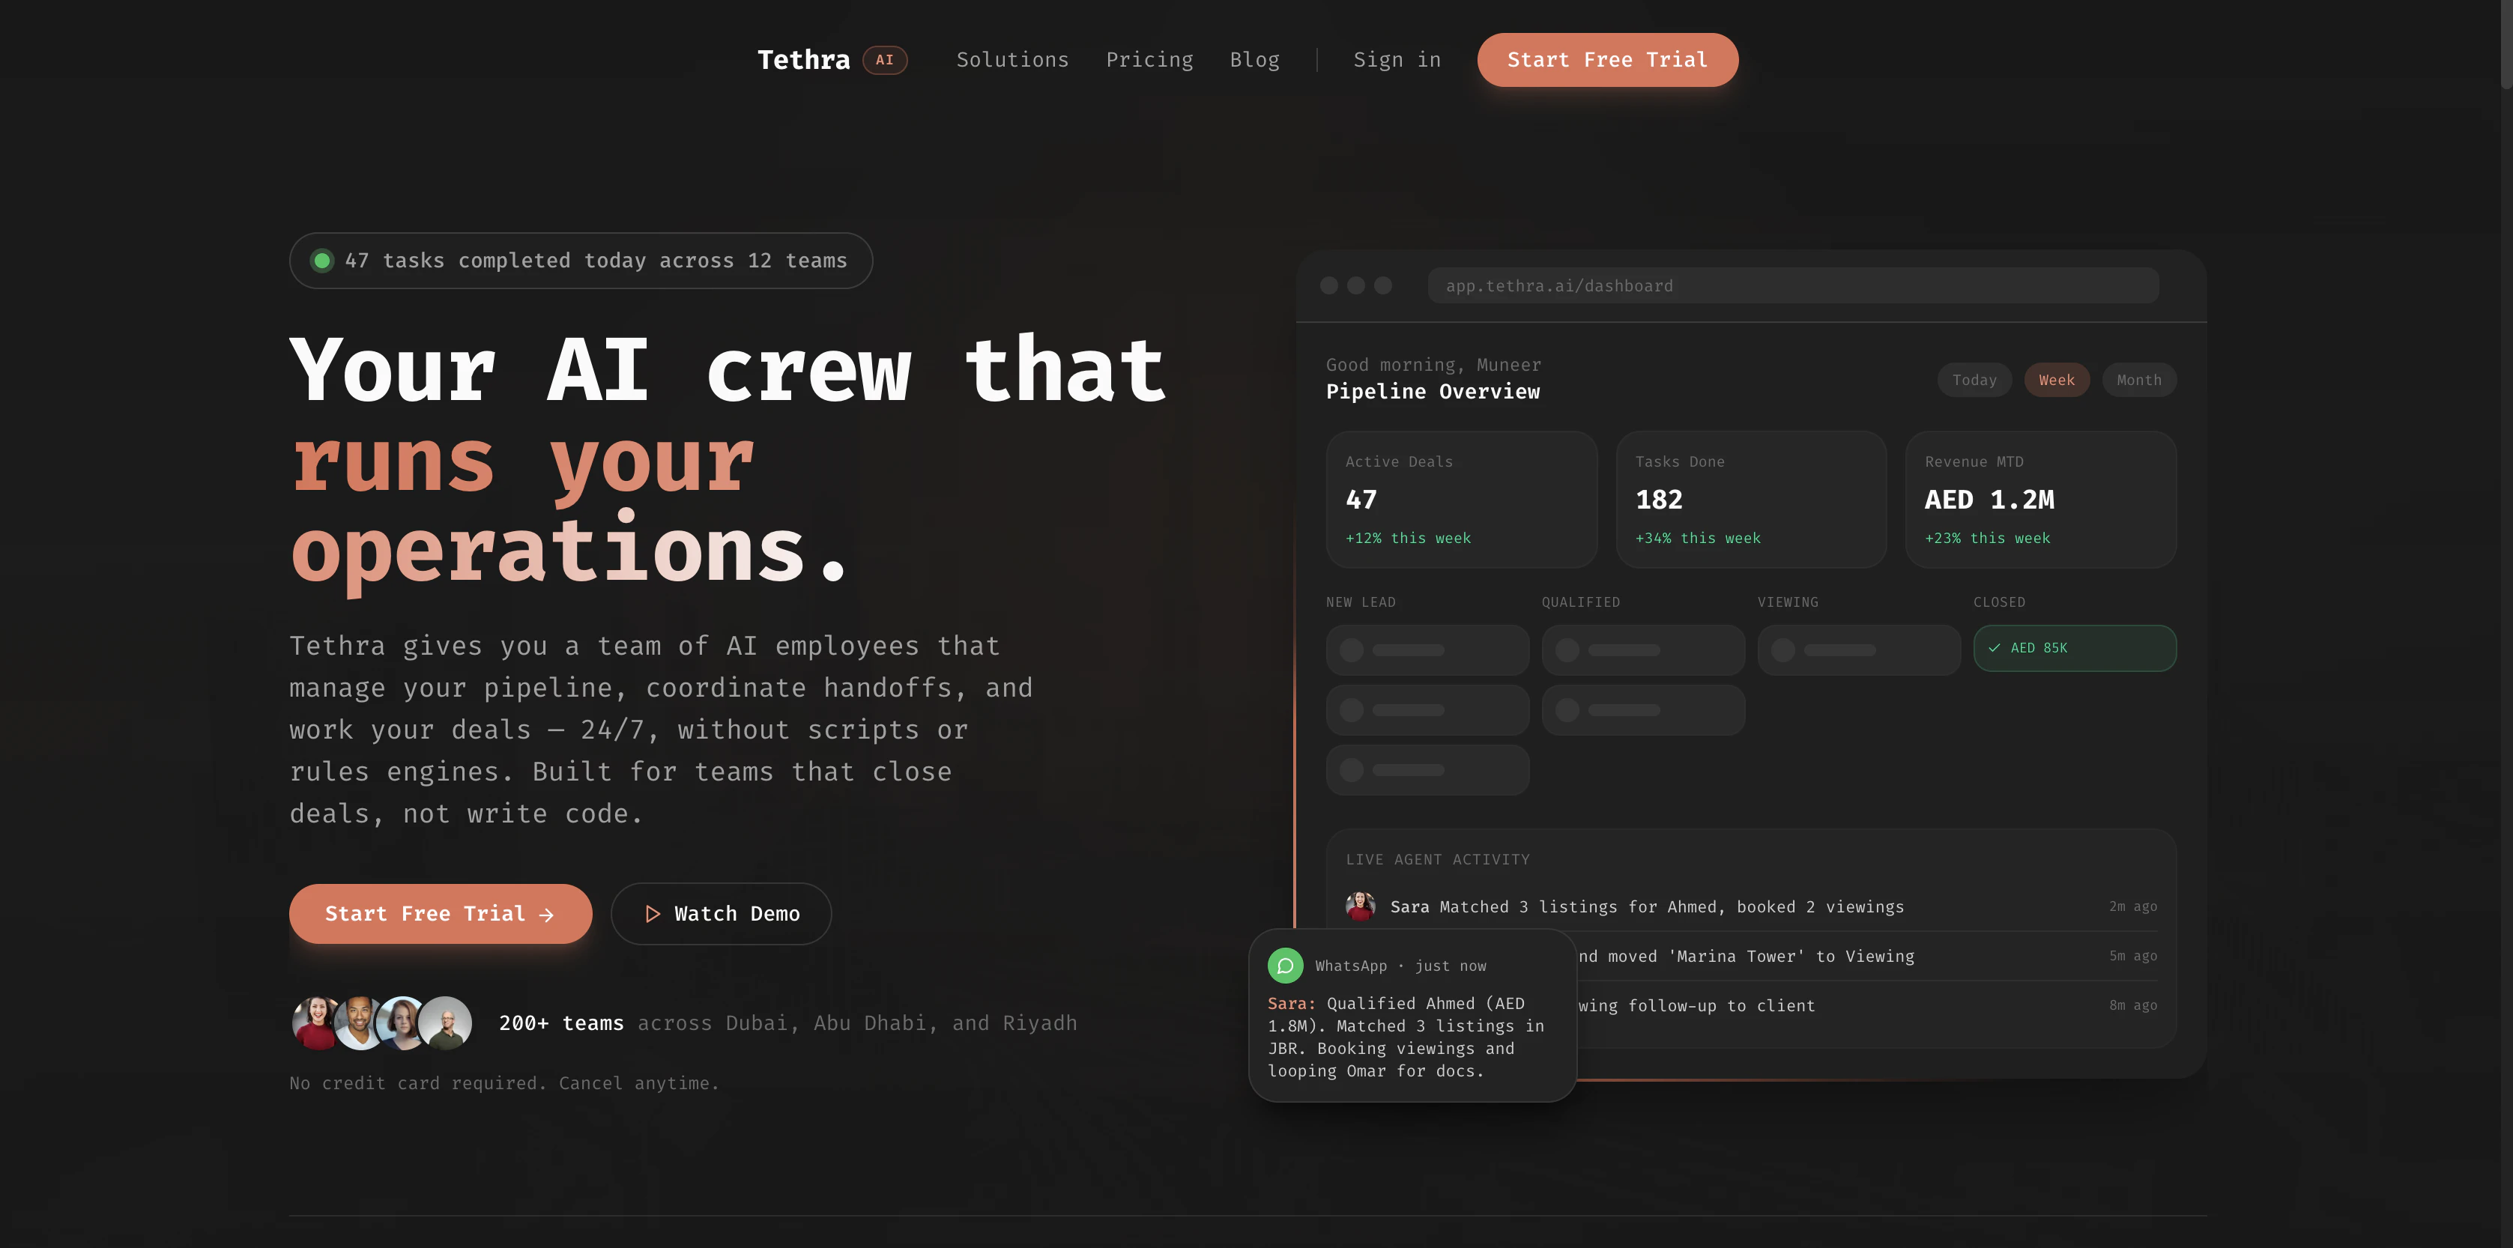Click the first team member avatar

coord(315,1023)
